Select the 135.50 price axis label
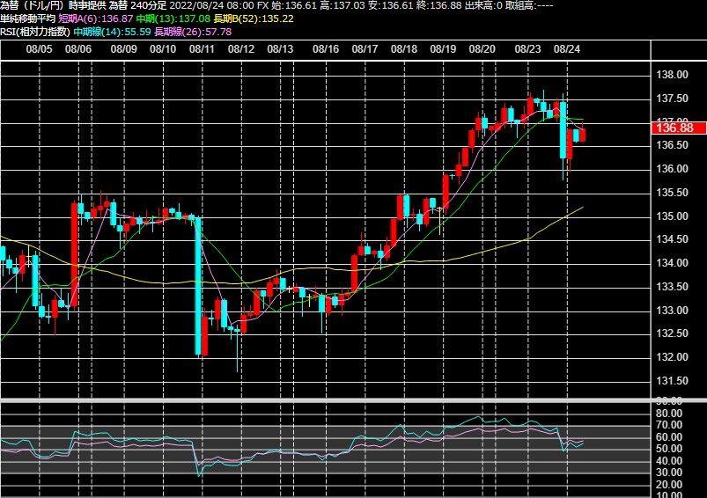This screenshot has width=707, height=498. [x=673, y=193]
